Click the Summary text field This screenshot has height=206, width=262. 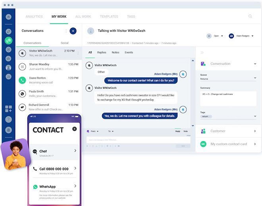point(228,98)
